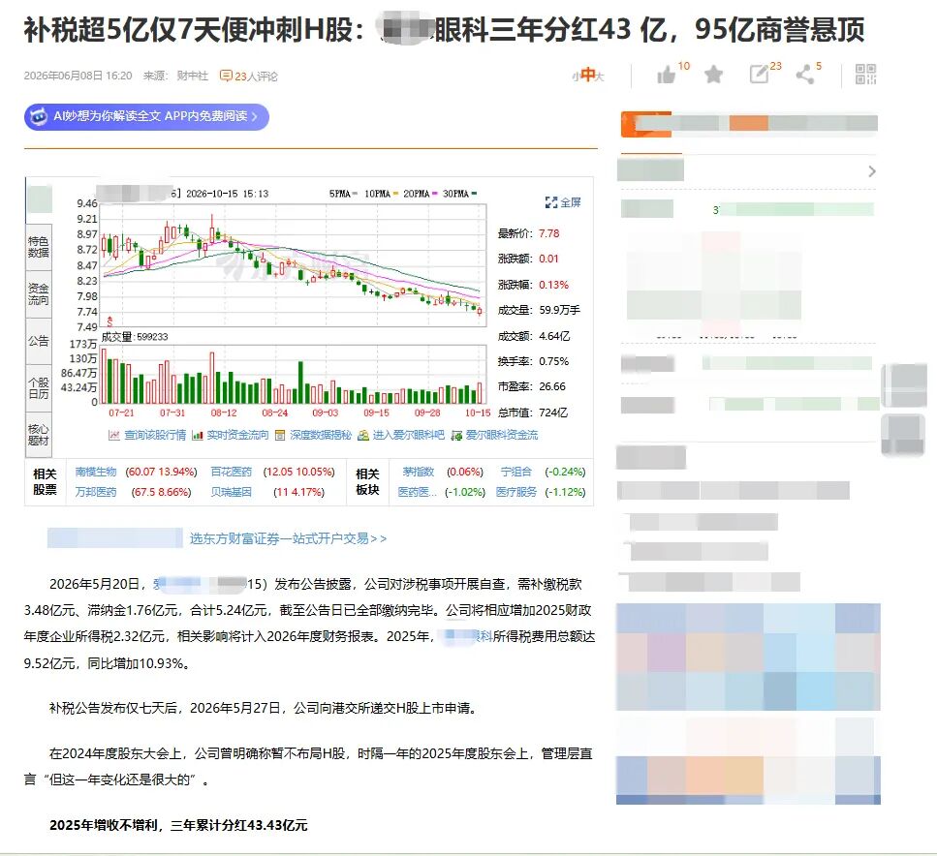This screenshot has height=856, width=937.
Task: Open the 资金流向 side tab
Action: click(x=39, y=294)
